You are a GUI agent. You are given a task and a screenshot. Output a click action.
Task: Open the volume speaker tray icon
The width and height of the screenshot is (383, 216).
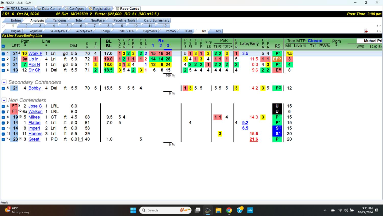pos(346,210)
